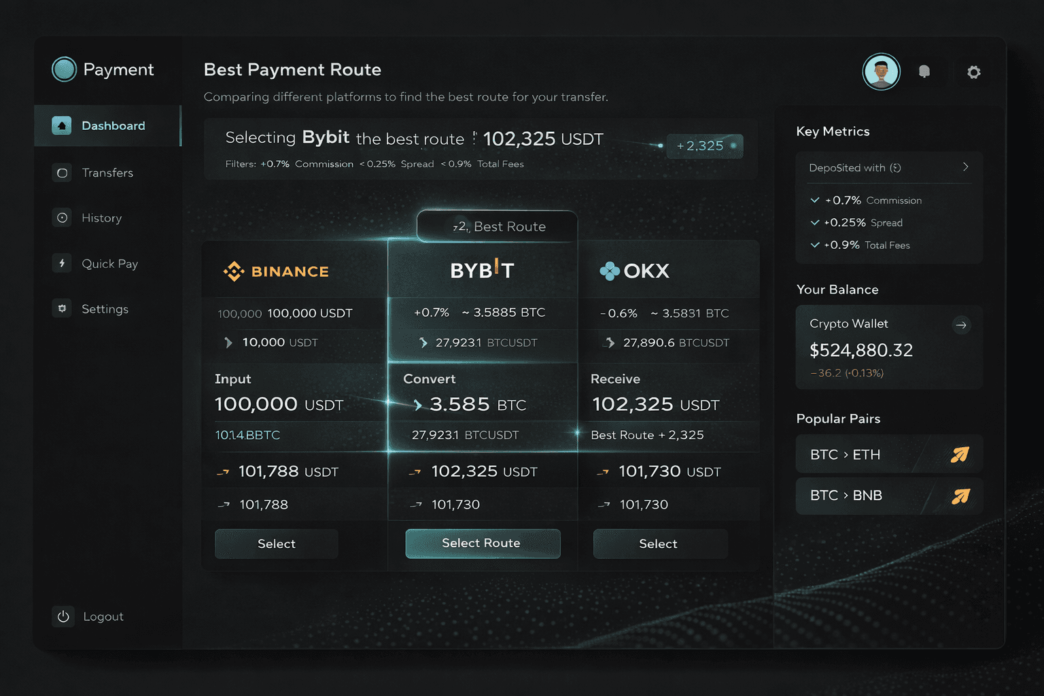
Task: Click the Select Route button
Action: click(x=483, y=543)
